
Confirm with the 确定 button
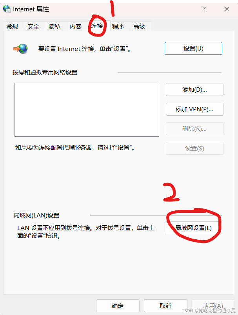(x=118, y=306)
